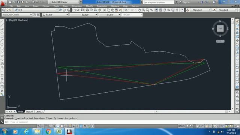Click drawing area vertical scrollbar
The image size is (240, 135).
[x=232, y=64]
